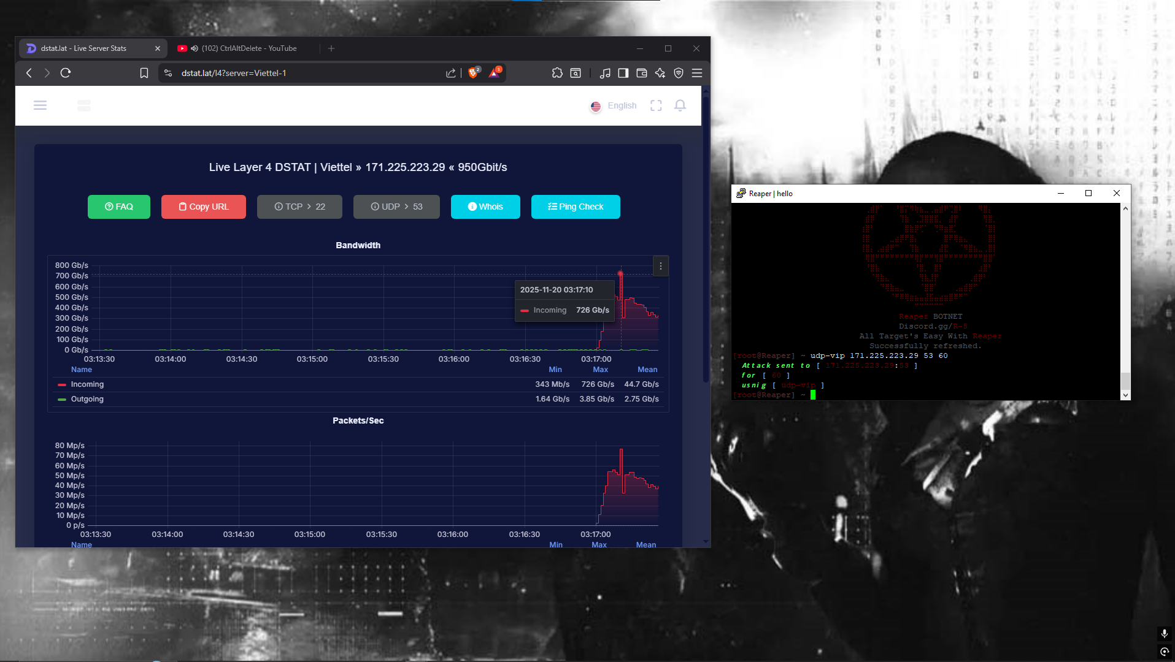This screenshot has height=662, width=1175.
Task: Open the Brave Rewards triangle icon
Action: pos(494,73)
